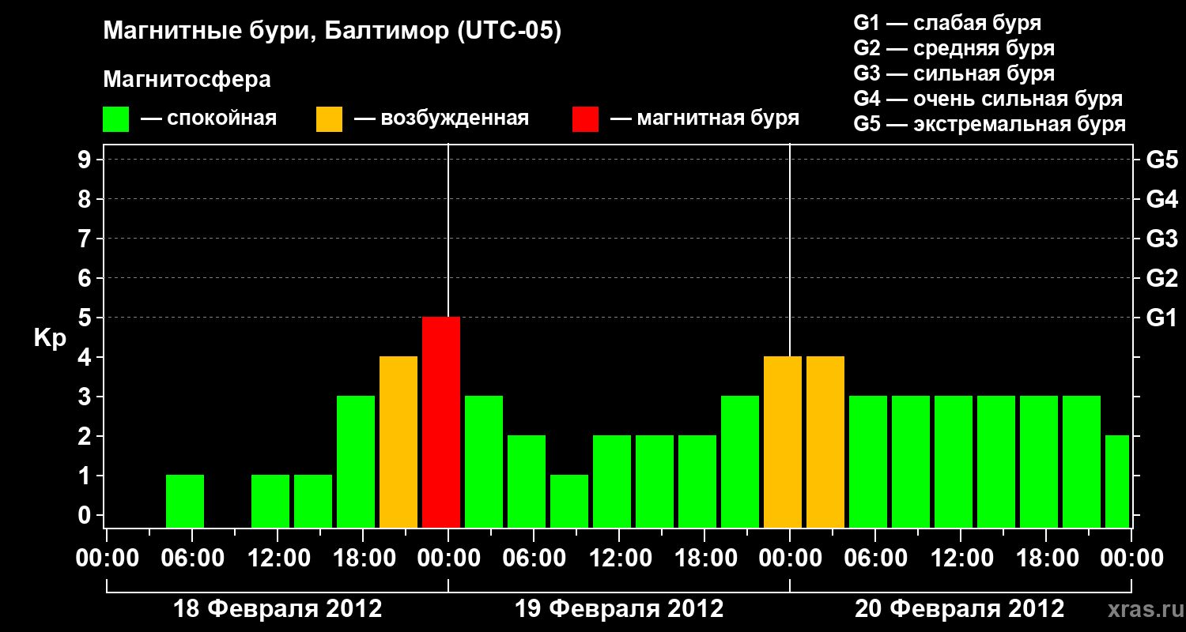The height and width of the screenshot is (632, 1186).
Task: Click the red 'магнитная буря' legend swatch
Action: 585,119
